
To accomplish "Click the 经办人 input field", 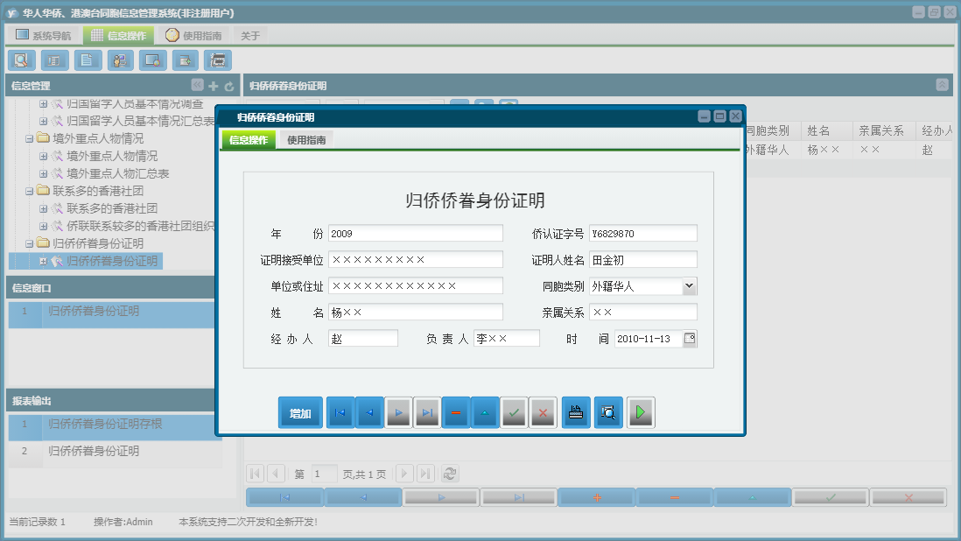I will pos(363,339).
